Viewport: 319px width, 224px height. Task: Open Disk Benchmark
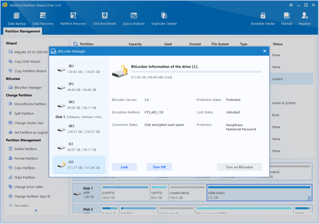point(105,19)
